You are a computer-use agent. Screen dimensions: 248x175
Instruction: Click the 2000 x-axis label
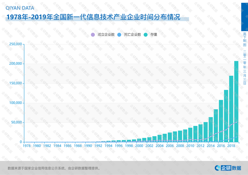[x=139, y=146]
